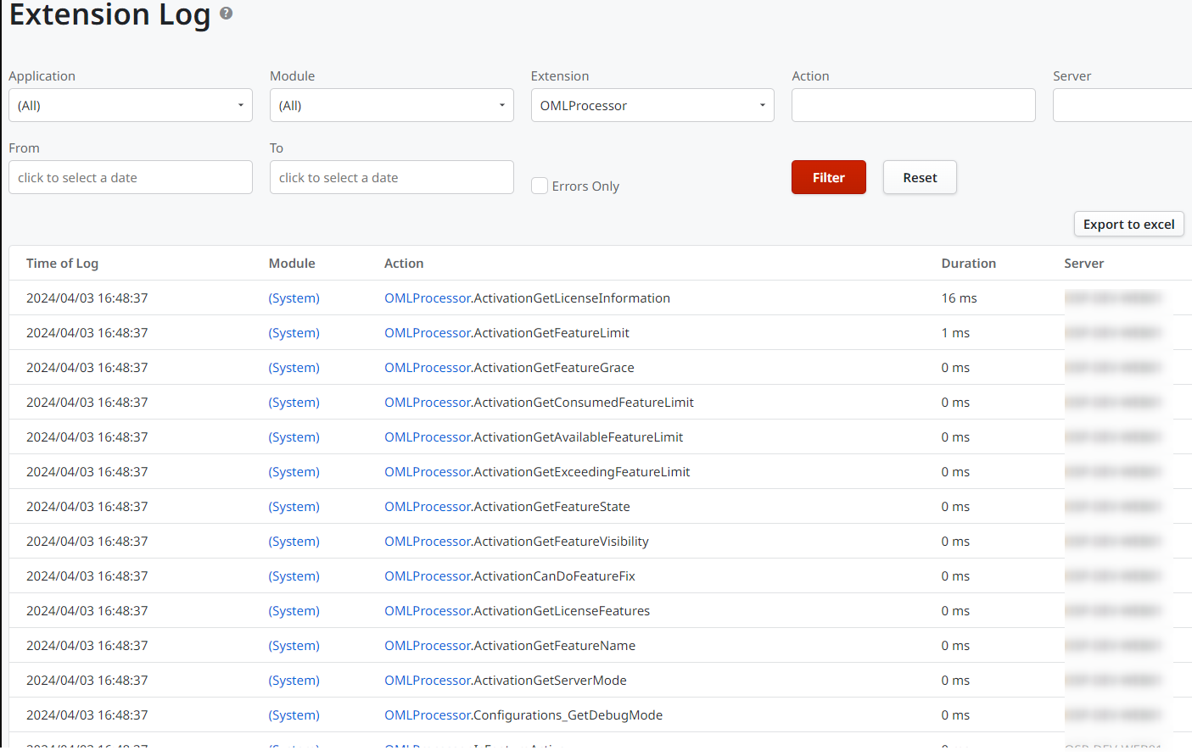Open the Extension dropdown showing OMLProcessor

click(652, 104)
